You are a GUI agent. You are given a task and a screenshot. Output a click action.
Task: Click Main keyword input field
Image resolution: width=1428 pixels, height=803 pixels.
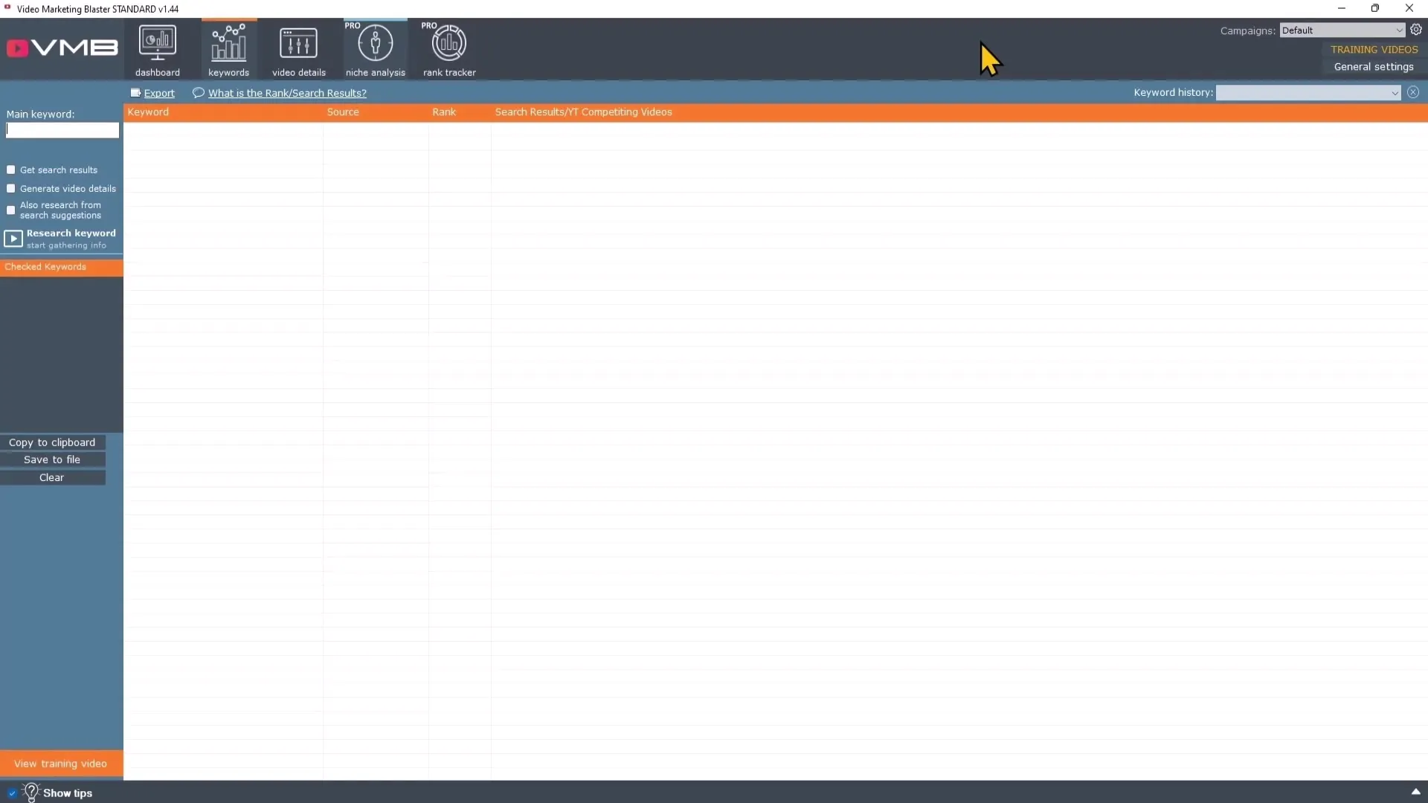tap(61, 132)
